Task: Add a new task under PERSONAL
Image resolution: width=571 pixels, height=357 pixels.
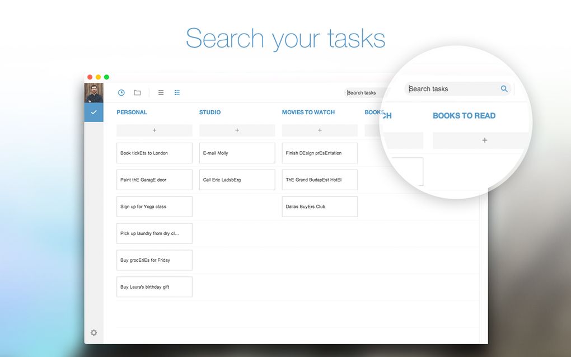Action: coord(154,130)
